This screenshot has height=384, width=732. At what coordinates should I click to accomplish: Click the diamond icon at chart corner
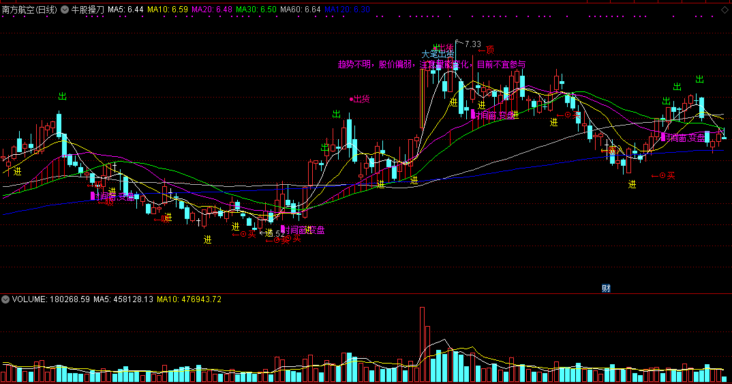(725, 10)
